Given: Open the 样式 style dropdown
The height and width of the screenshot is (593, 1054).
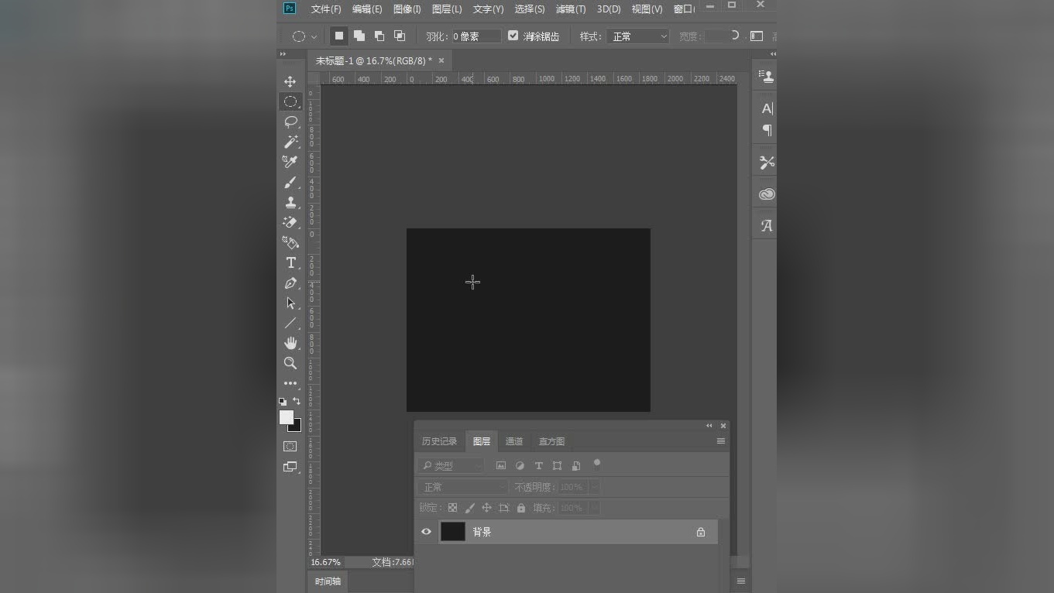Looking at the screenshot, I should 638,36.
